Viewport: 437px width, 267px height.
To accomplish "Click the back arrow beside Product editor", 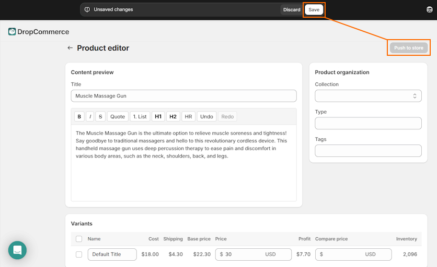I will [x=70, y=48].
